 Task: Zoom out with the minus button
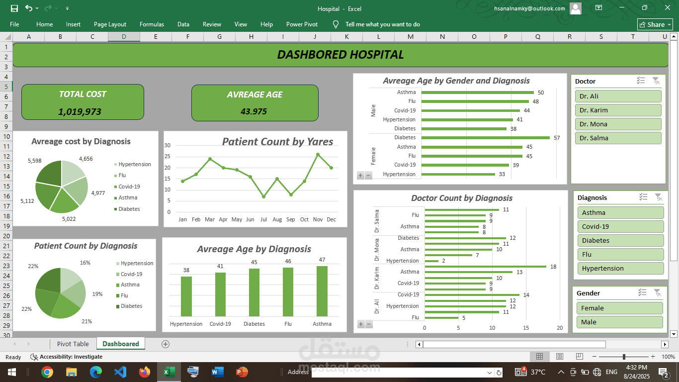594,357
